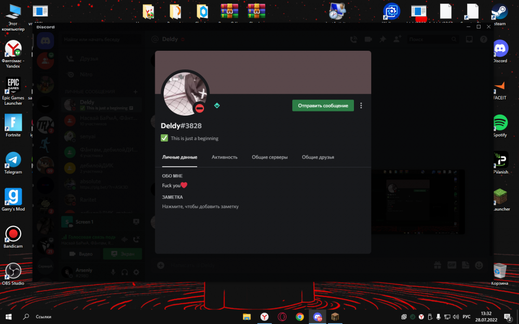Open the Discord desktop shortcut
Image resolution: width=519 pixels, height=324 pixels.
(500, 51)
